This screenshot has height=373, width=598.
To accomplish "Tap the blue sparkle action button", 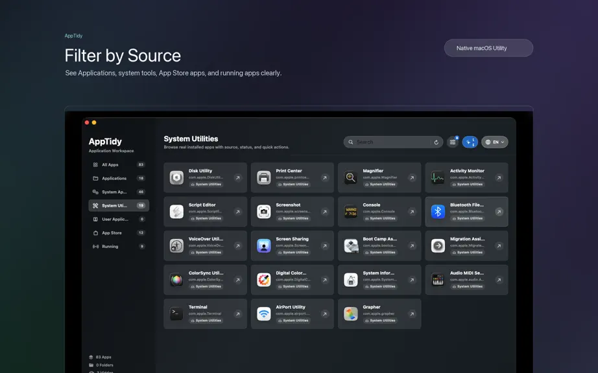I will pos(470,142).
